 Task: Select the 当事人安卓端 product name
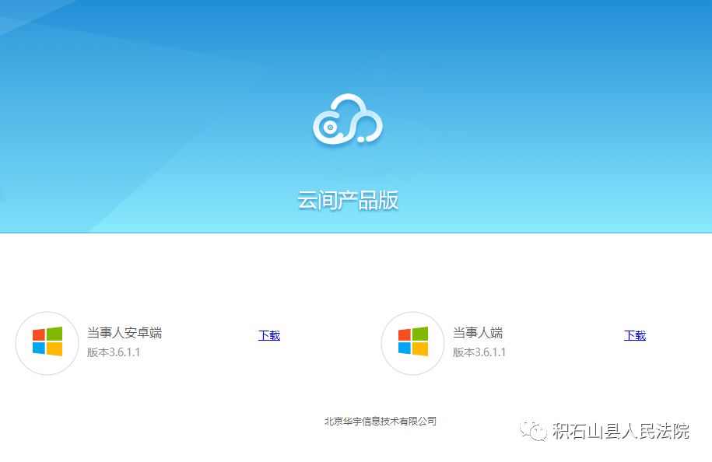(125, 333)
